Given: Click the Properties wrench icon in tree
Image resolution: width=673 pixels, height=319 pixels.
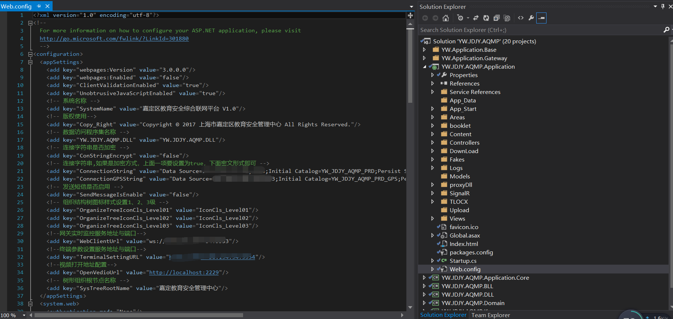Looking at the screenshot, I should point(444,75).
